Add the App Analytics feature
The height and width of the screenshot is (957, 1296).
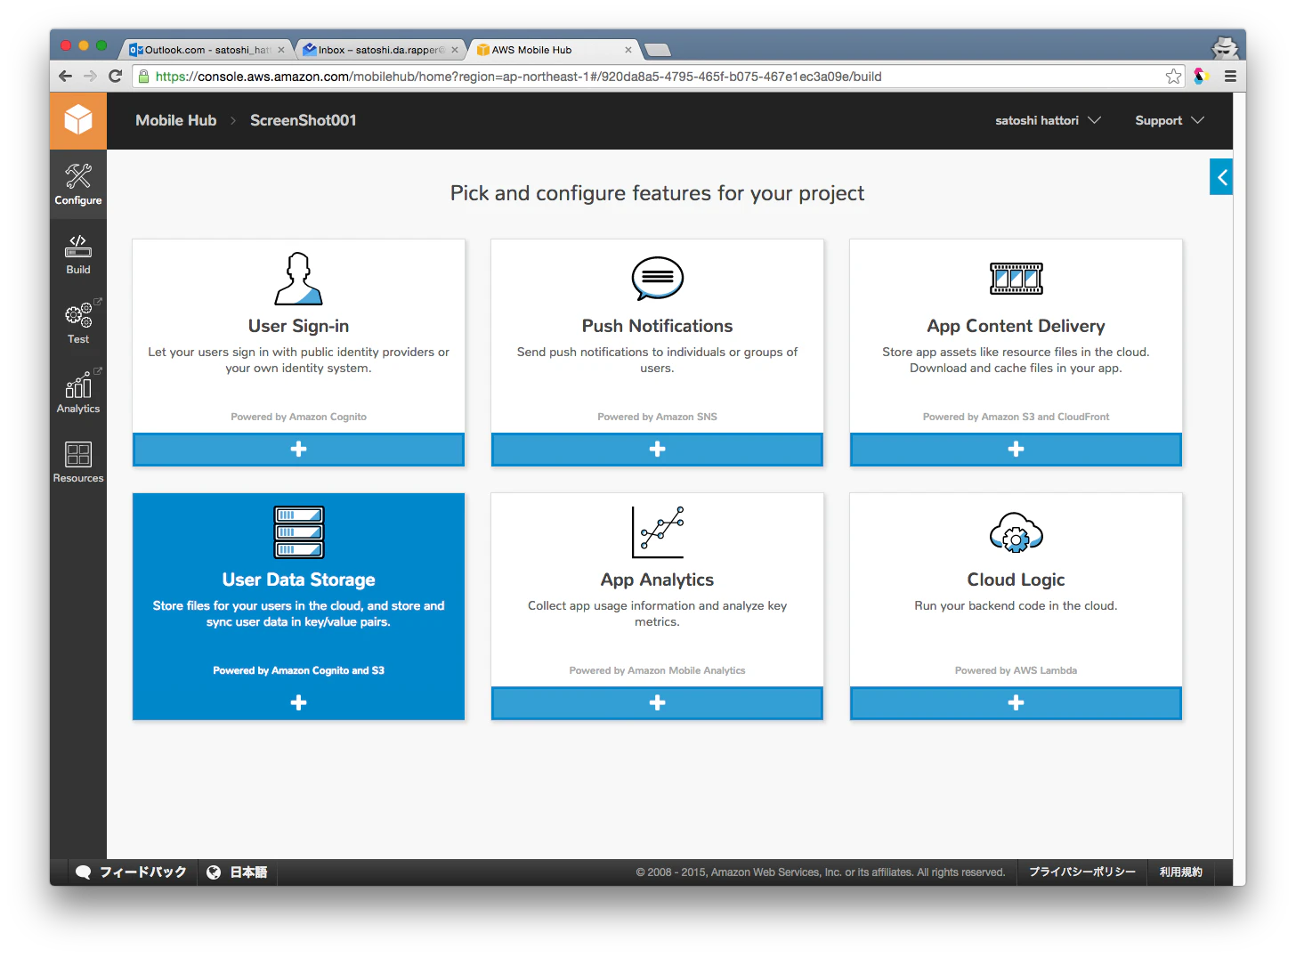(x=658, y=703)
